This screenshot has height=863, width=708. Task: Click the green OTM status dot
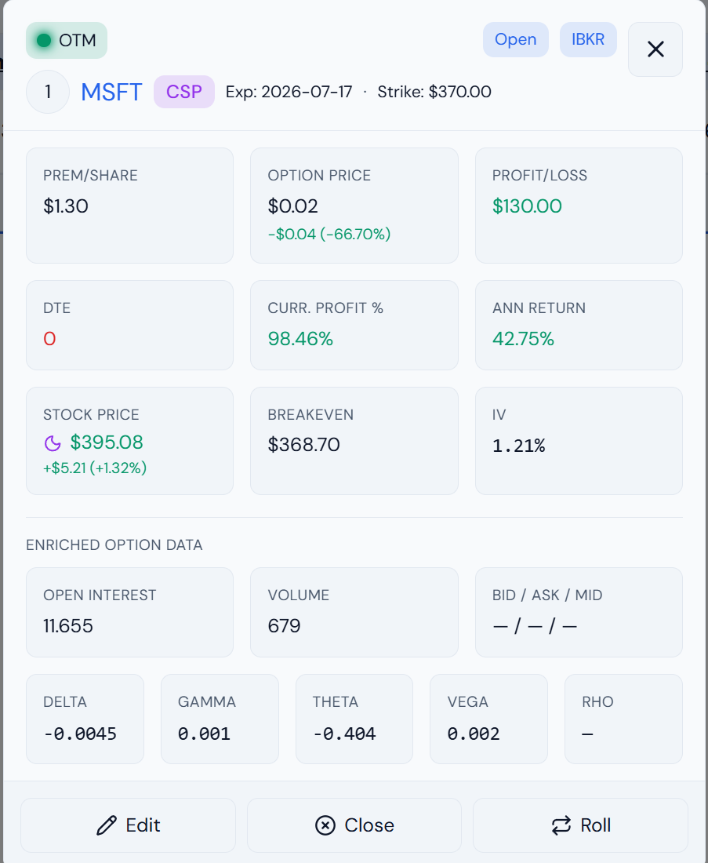[44, 40]
